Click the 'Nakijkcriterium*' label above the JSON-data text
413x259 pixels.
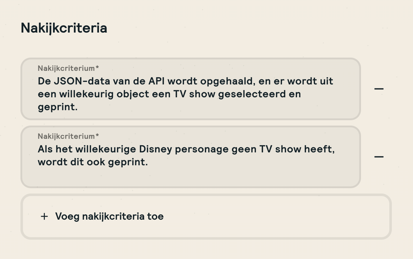(68, 68)
